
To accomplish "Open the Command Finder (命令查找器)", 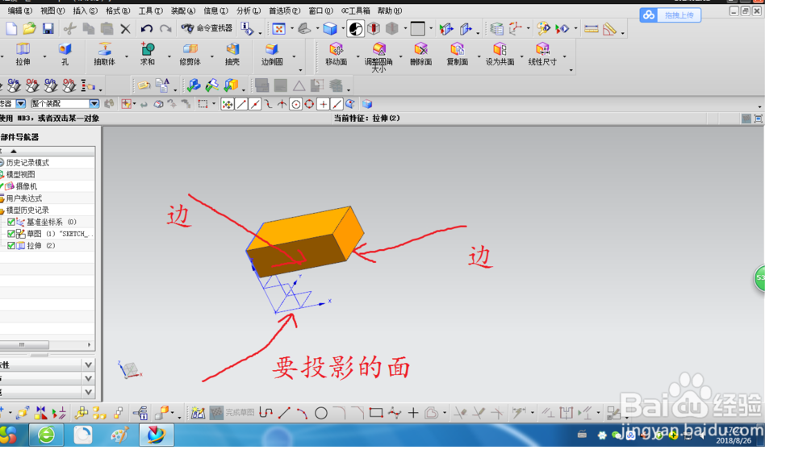I will [x=207, y=28].
